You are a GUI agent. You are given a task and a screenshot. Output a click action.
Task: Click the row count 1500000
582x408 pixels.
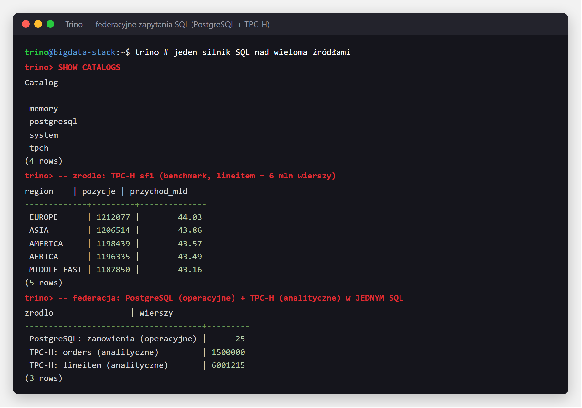[228, 352]
